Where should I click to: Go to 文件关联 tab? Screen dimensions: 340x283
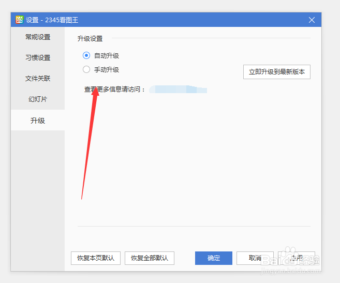(x=38, y=79)
